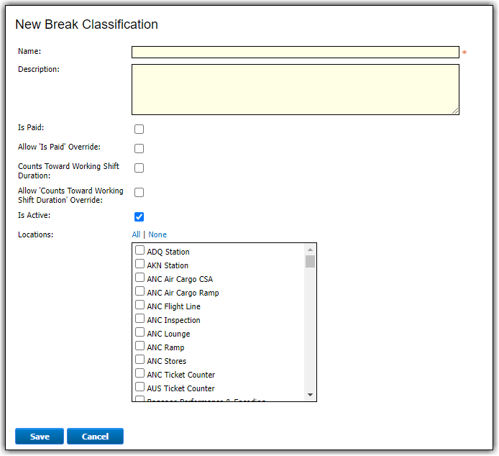This screenshot has height=456, width=499.
Task: Save the new break classification
Action: [40, 437]
